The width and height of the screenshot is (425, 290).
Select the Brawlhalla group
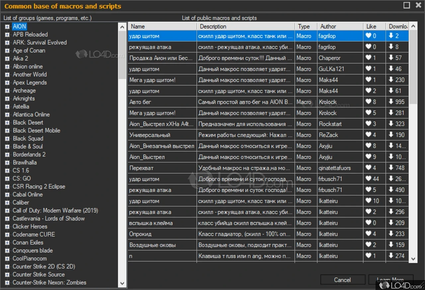pos(25,162)
